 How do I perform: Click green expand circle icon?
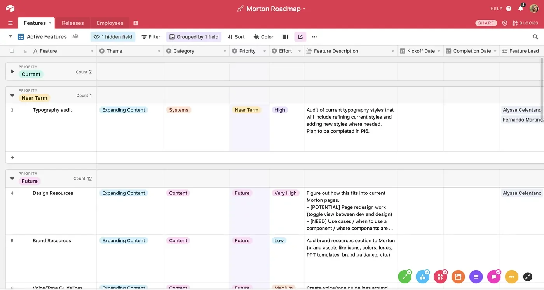click(405, 277)
